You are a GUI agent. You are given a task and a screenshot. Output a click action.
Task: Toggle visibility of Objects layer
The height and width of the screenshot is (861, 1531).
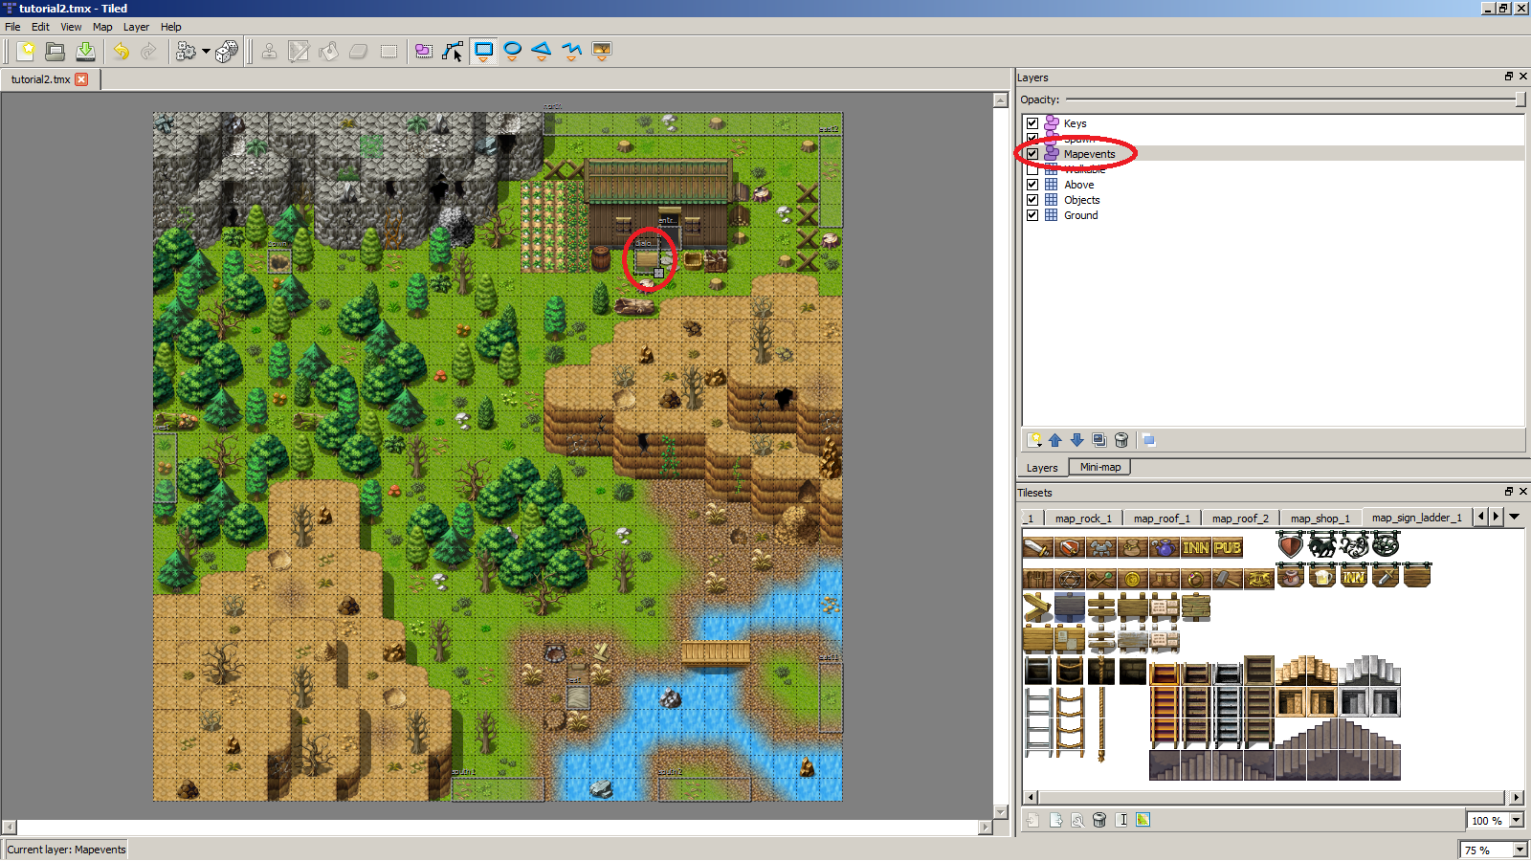tap(1032, 200)
